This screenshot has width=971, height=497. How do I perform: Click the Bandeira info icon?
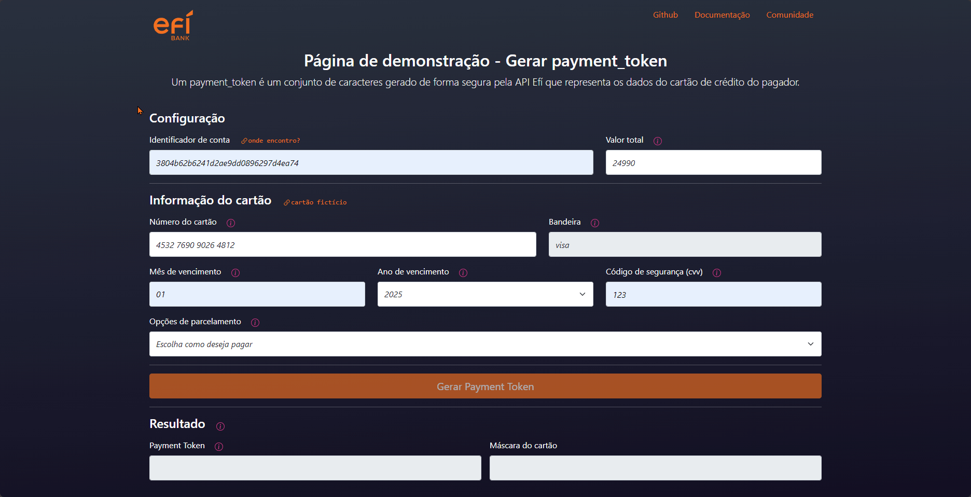pos(595,223)
